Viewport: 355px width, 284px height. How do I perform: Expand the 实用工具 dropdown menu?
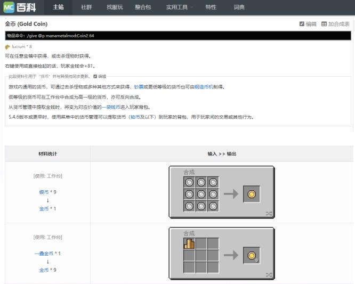(x=179, y=7)
